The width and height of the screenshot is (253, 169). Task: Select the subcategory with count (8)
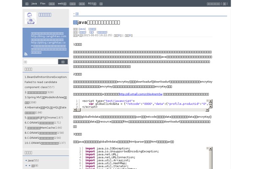[35, 166]
